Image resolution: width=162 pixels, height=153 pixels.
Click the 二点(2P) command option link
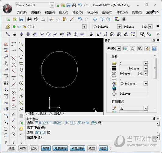point(56,123)
